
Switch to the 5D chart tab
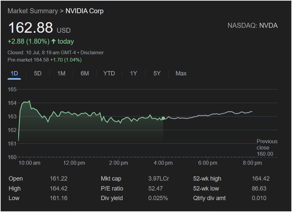click(x=37, y=73)
